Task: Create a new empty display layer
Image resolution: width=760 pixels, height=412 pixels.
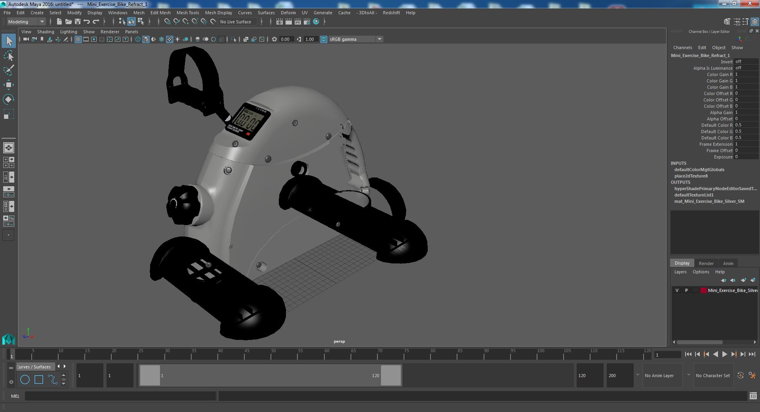Action: click(744, 280)
